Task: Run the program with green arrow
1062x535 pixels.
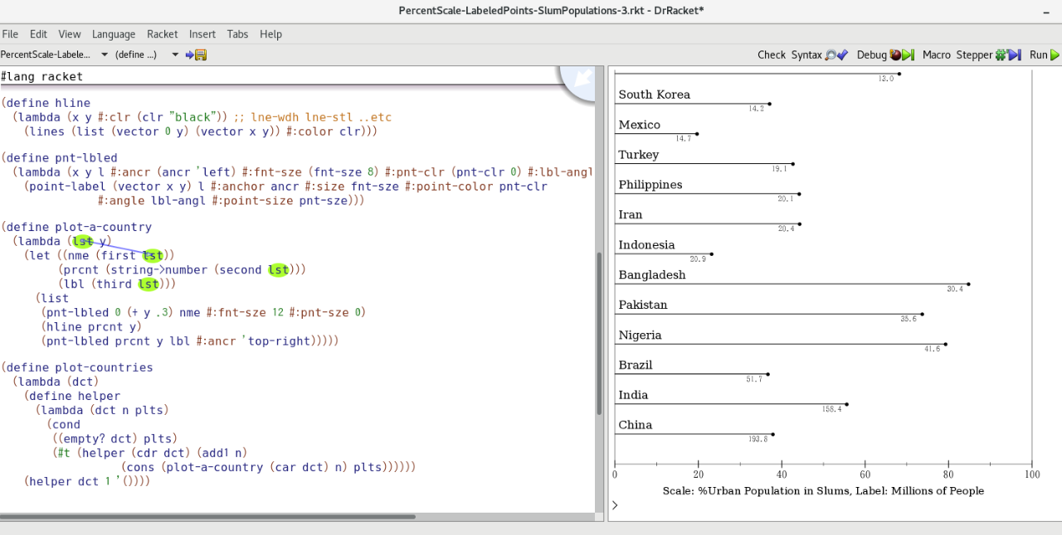Action: (x=1045, y=55)
